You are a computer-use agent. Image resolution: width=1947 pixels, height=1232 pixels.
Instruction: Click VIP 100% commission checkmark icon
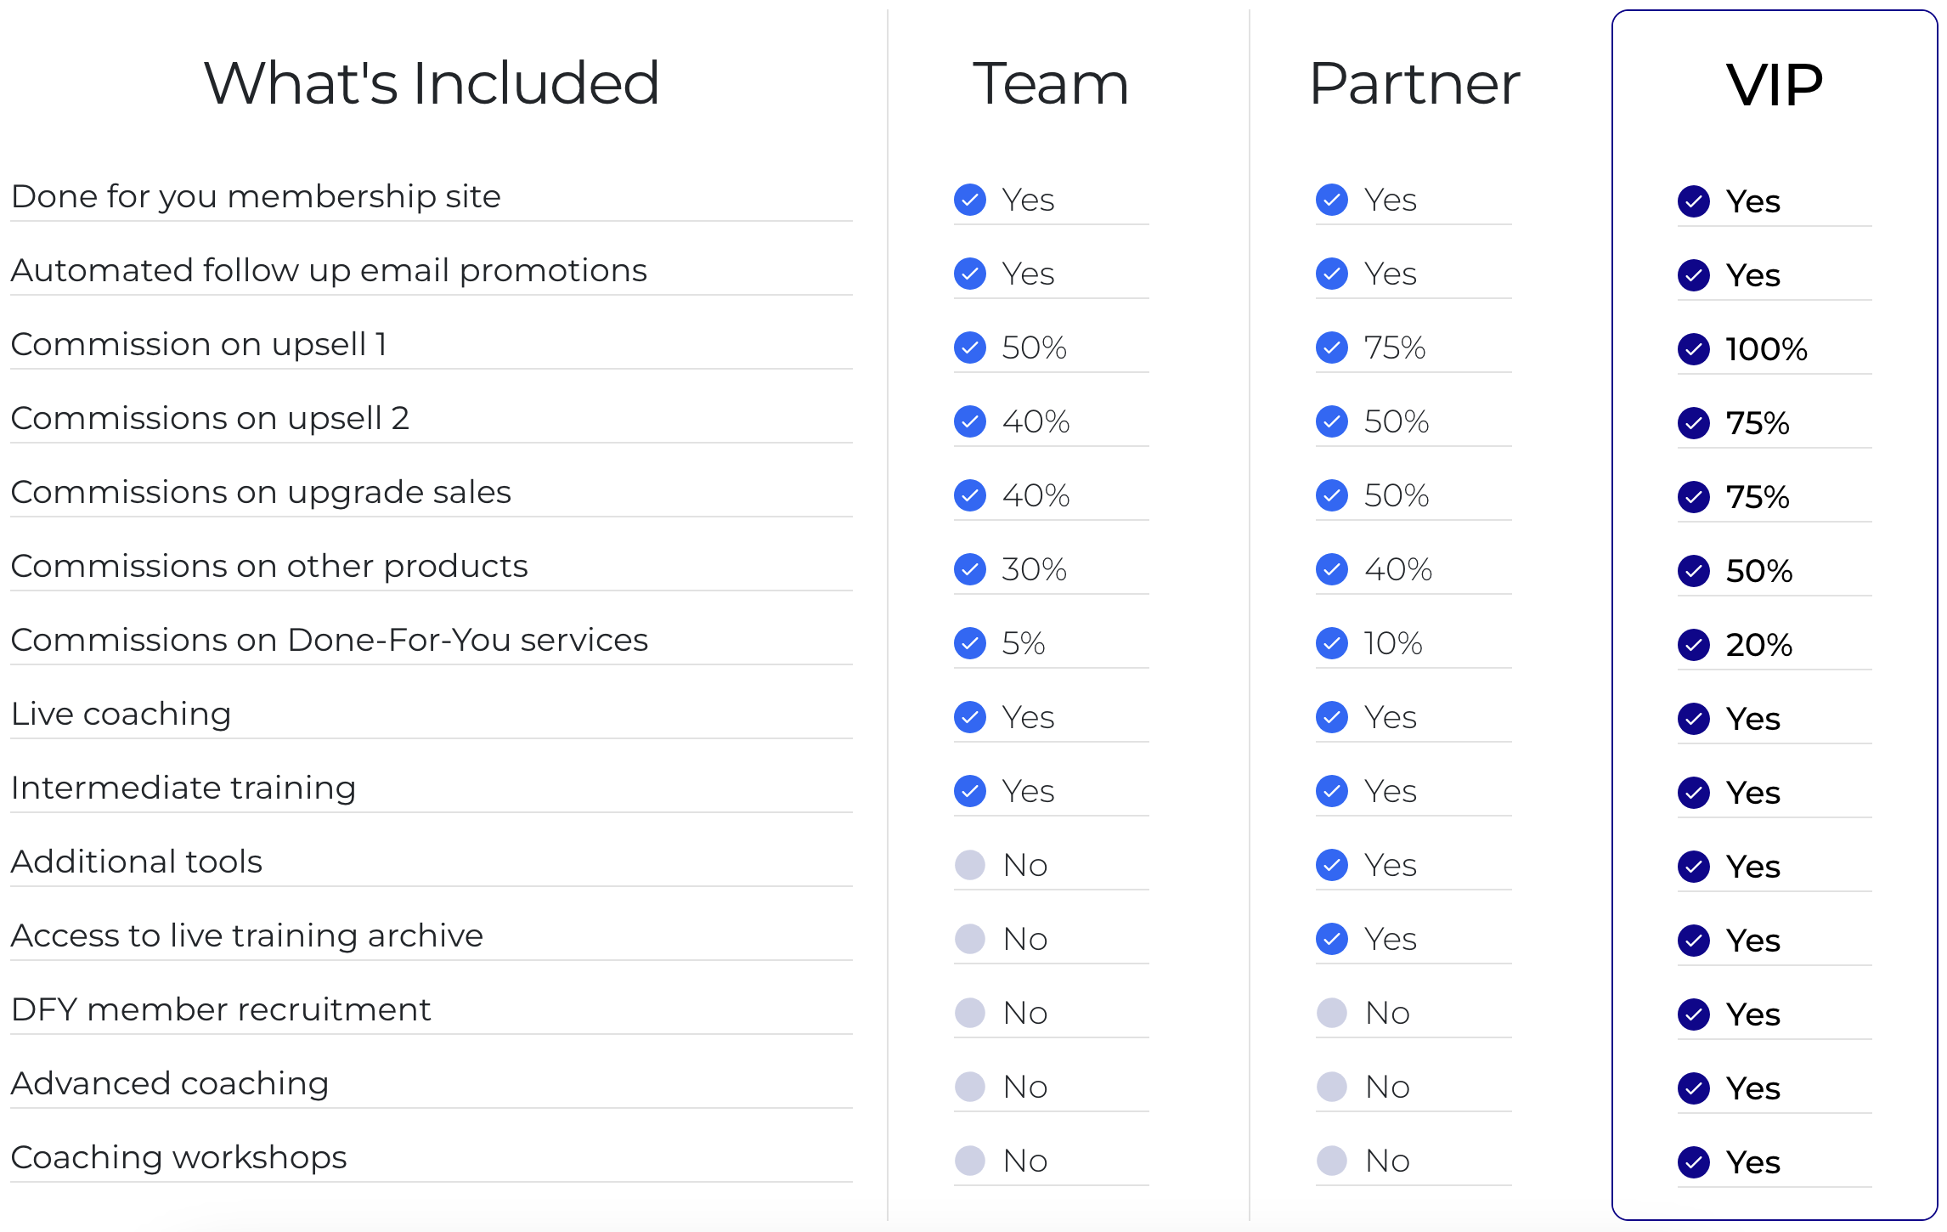(1693, 349)
